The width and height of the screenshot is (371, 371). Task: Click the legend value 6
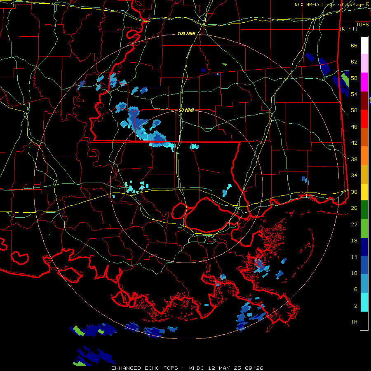pos(356,289)
